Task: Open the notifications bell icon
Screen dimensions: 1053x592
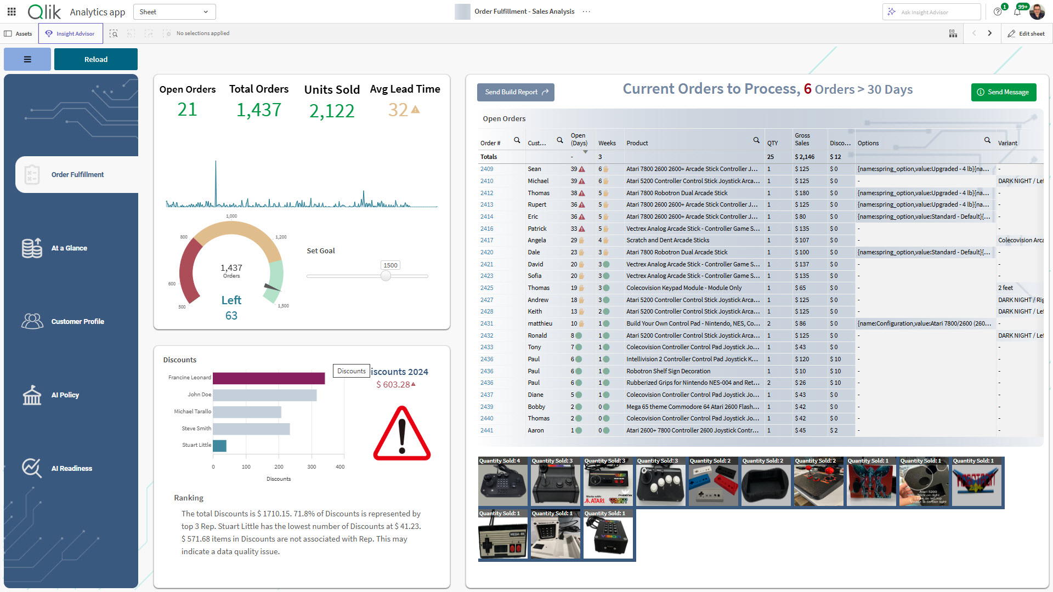Action: click(x=1017, y=12)
